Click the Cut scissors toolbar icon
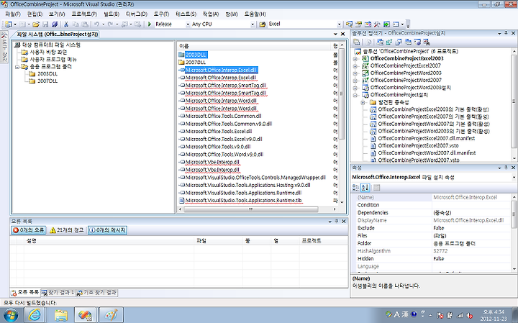Viewport: 518px width, 323px height. click(66, 24)
